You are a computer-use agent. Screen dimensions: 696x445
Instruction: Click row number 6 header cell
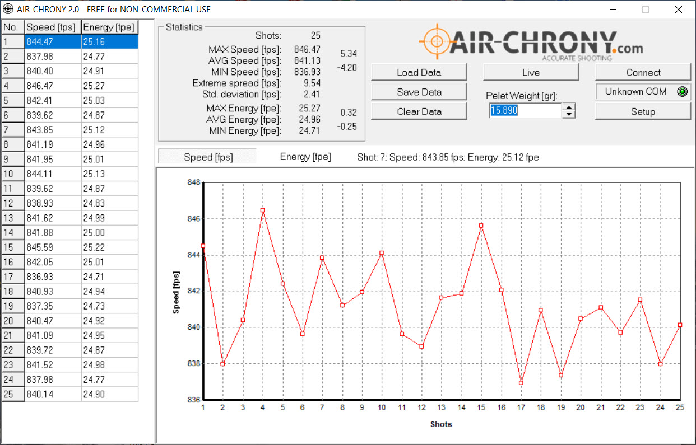[13, 115]
